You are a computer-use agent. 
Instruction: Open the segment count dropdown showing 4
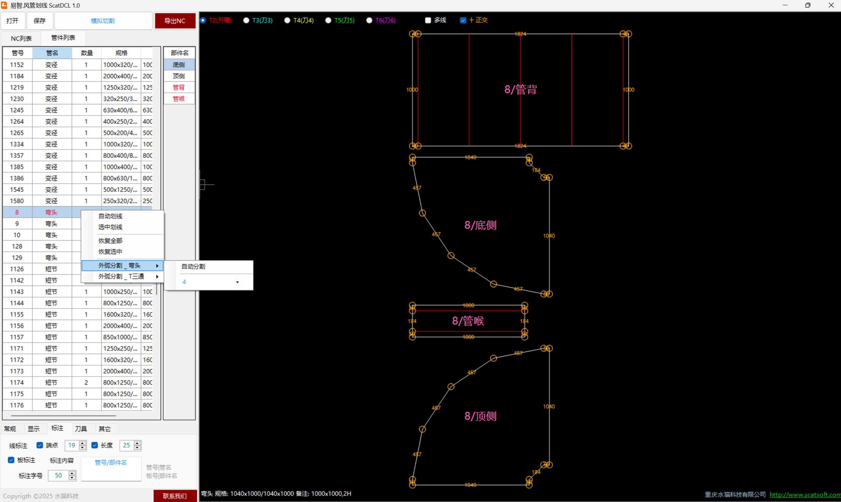pos(237,282)
